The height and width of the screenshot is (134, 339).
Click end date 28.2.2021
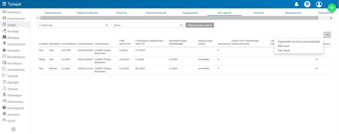pos(140,68)
